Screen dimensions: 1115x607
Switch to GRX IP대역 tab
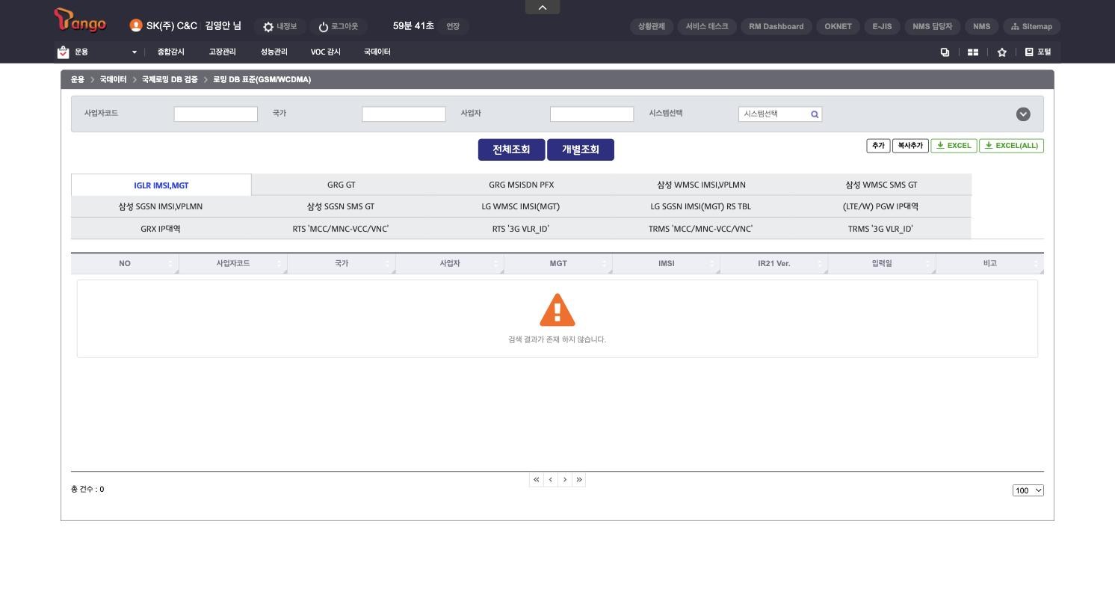pos(161,229)
